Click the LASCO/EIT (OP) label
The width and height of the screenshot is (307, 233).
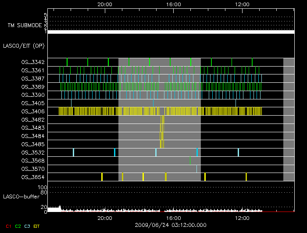click(24, 46)
